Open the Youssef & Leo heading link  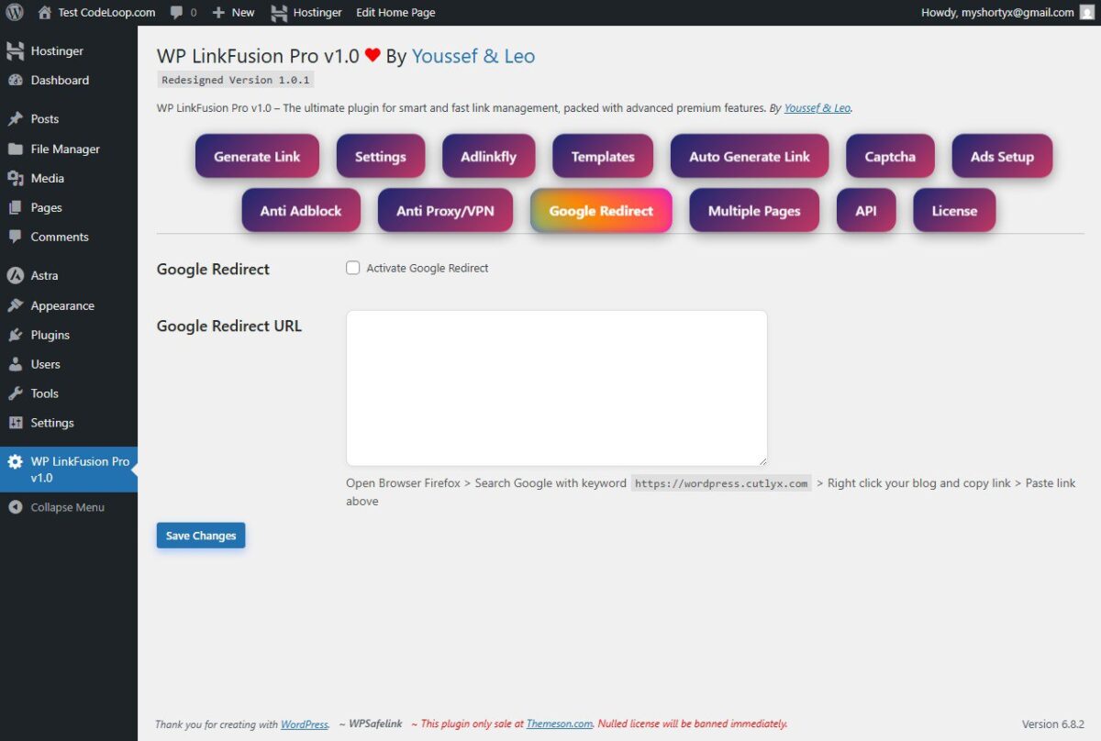(473, 56)
